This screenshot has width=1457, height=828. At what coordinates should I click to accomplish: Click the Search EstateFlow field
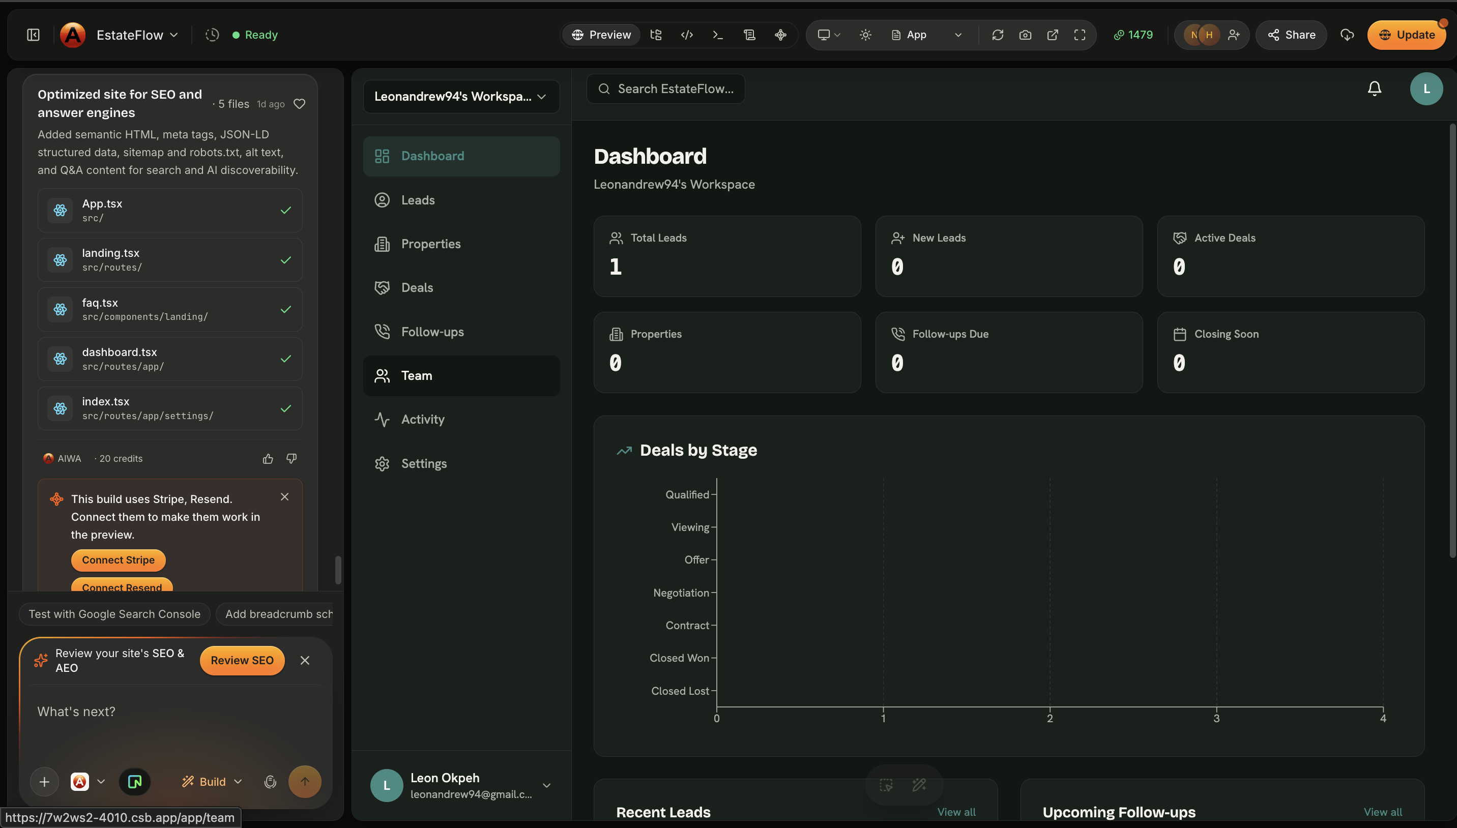coord(665,88)
